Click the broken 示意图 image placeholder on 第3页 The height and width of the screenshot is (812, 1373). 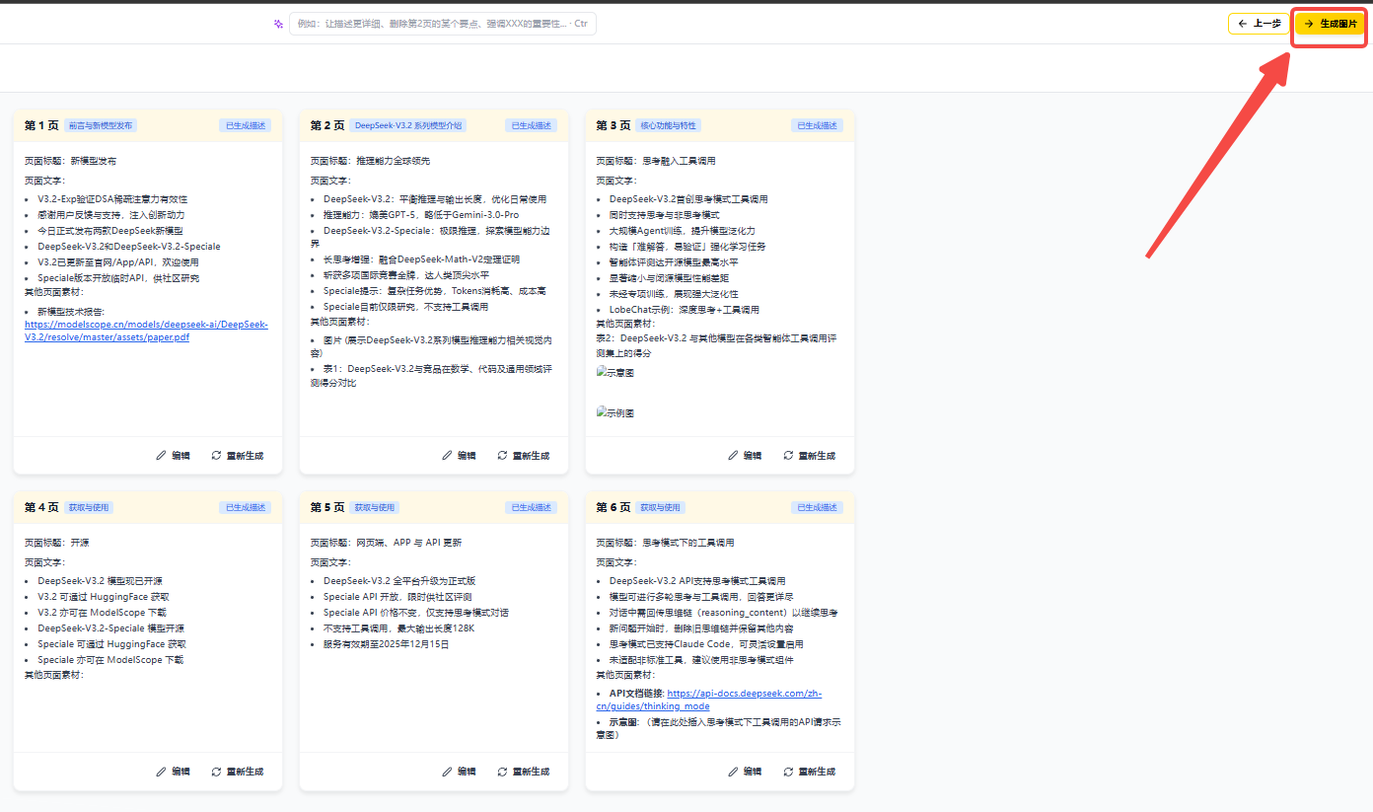click(614, 372)
